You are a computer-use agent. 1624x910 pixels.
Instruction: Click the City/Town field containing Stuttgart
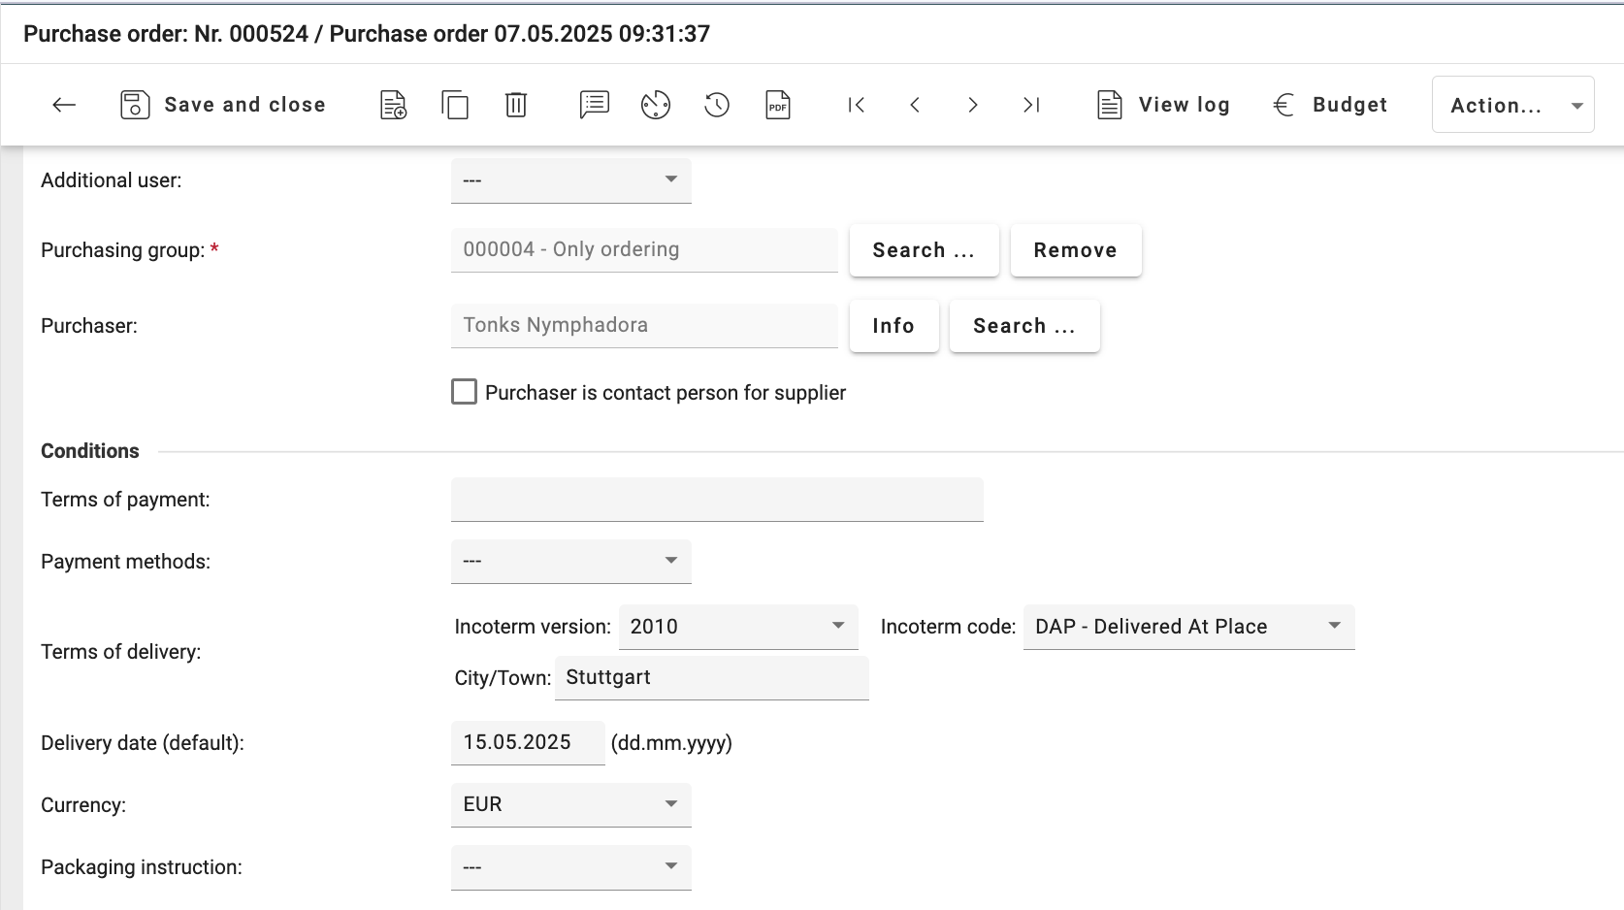click(x=711, y=677)
